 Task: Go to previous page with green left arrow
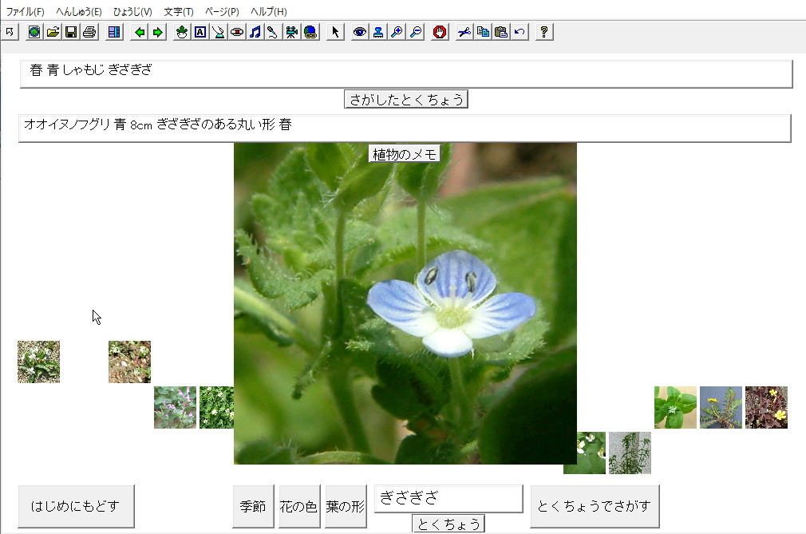pyautogui.click(x=140, y=33)
